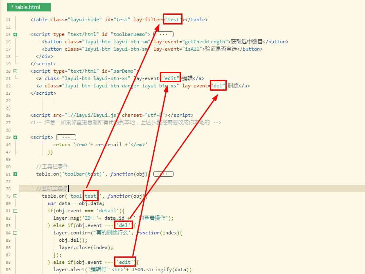This screenshot has width=365, height=274.
Task: Click "var data = obj.data;" line
Action: 76,204
